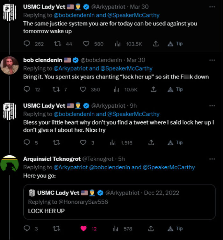Open more options for first tweet
Viewport: 223px width, 240px height.
point(212,6)
